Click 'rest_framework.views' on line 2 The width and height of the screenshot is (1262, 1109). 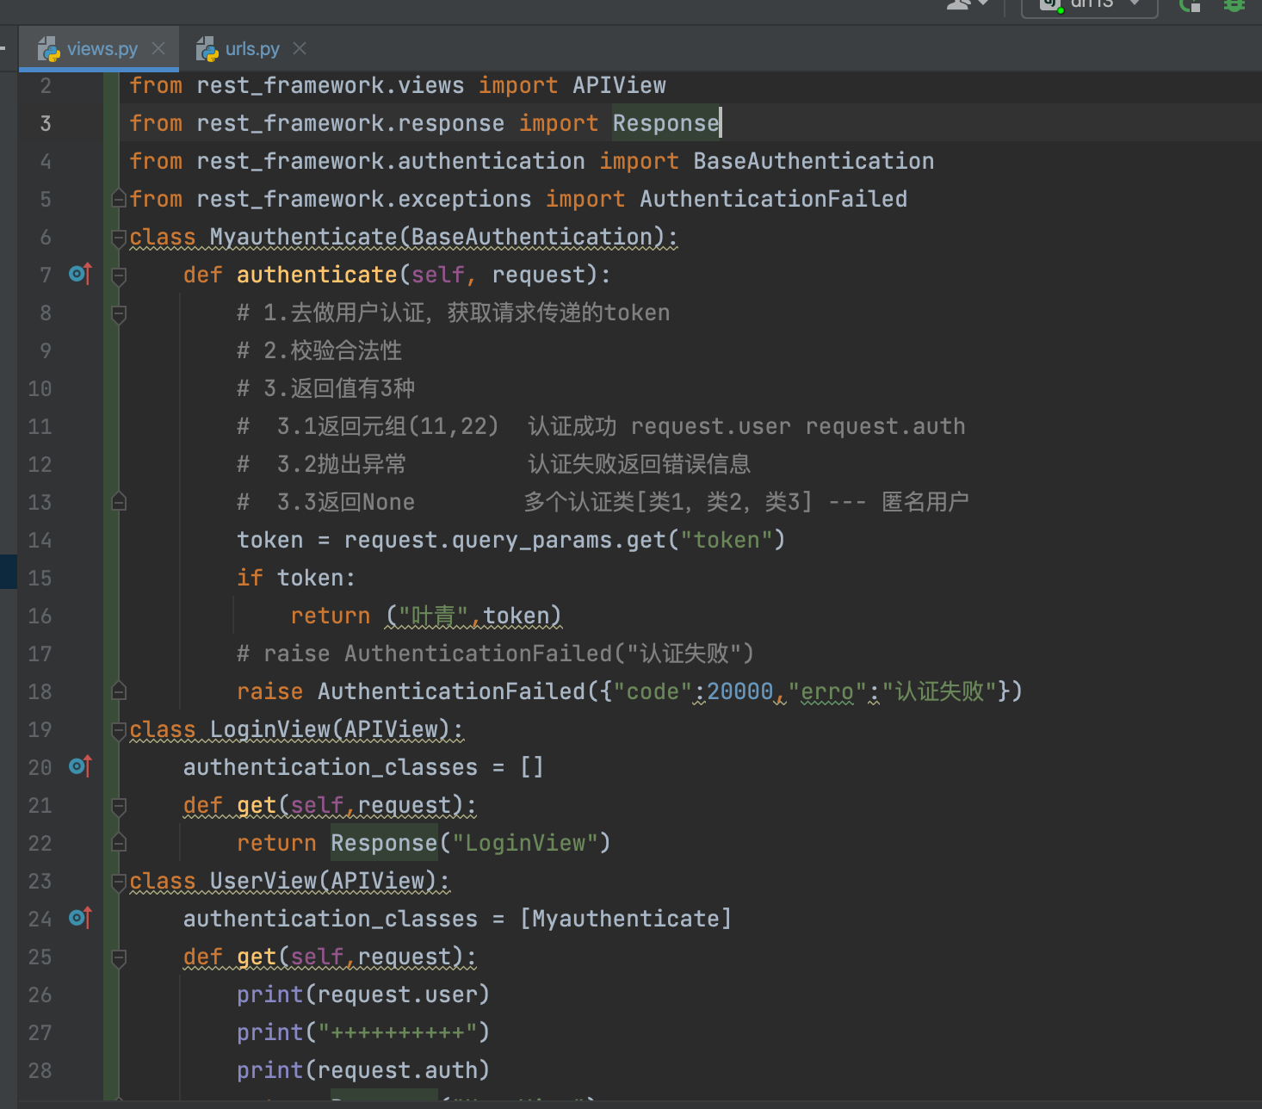[x=330, y=85]
